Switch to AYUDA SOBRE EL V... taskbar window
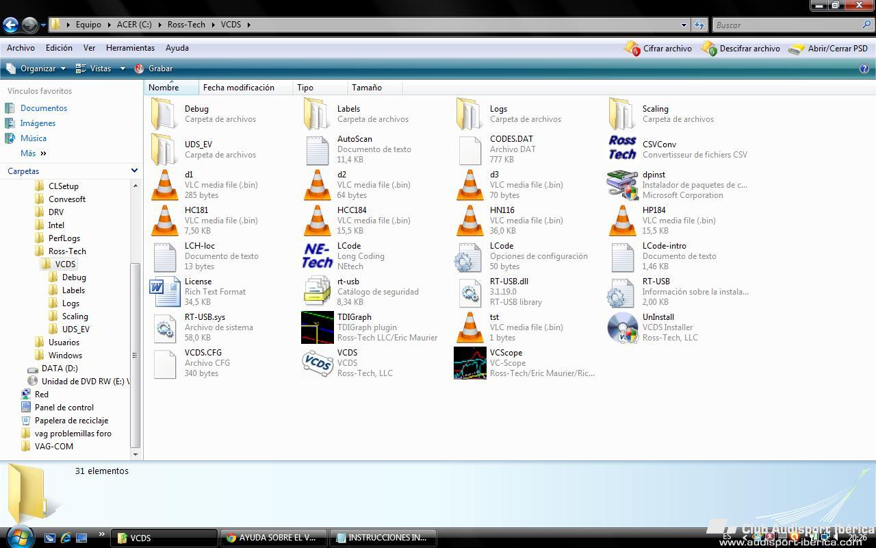The image size is (876, 548). [274, 538]
